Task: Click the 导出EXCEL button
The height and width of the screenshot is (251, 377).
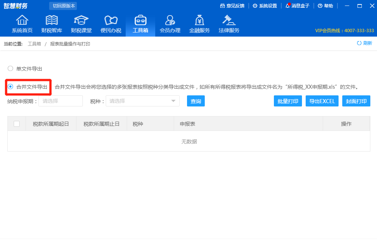Action: (322, 101)
